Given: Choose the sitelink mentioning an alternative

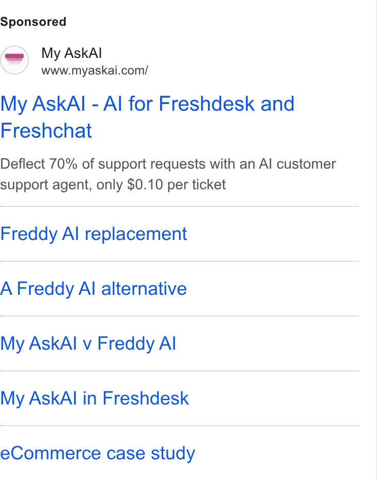Looking at the screenshot, I should coord(93,289).
